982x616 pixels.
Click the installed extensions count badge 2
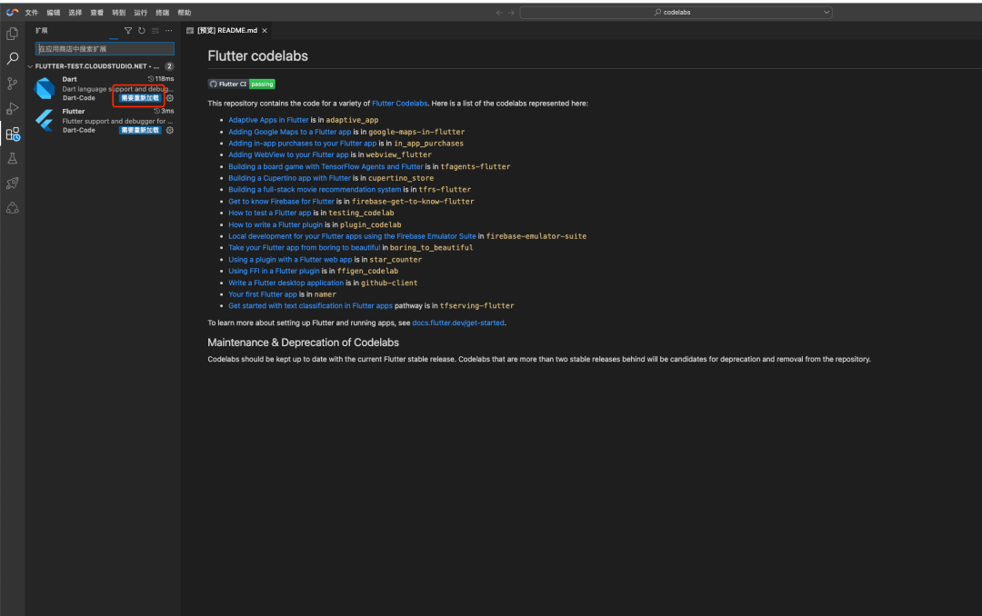pos(169,66)
